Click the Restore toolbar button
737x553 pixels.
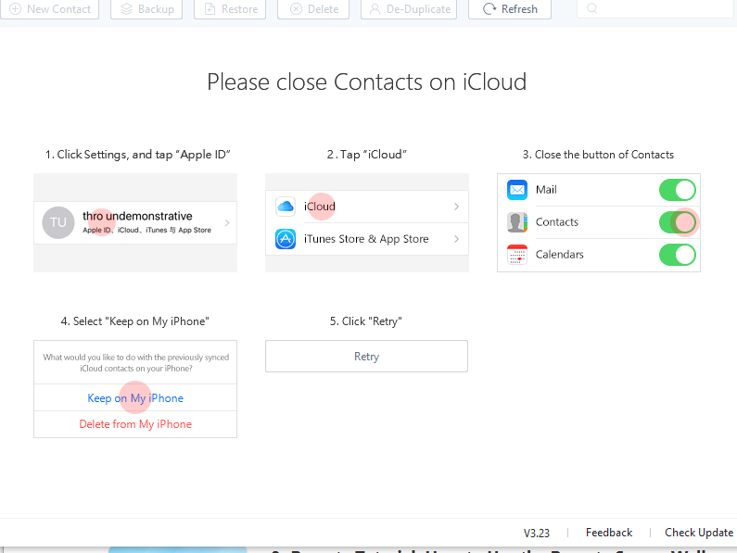[230, 9]
